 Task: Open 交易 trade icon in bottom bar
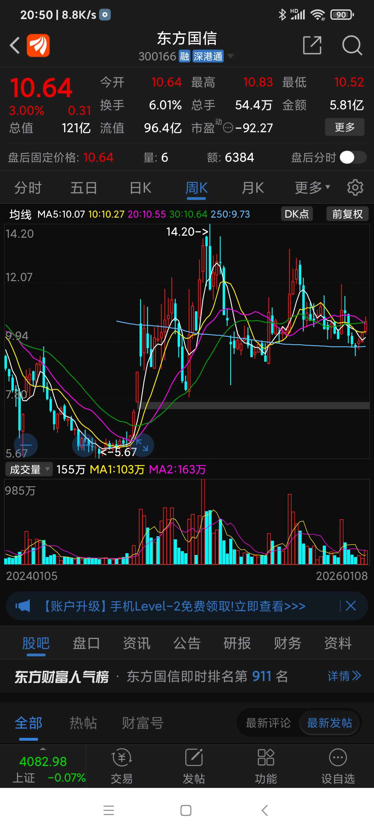click(x=122, y=766)
